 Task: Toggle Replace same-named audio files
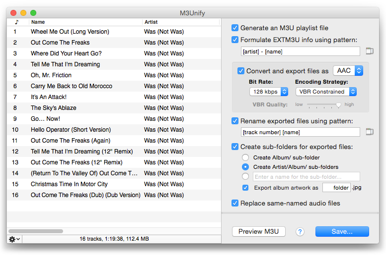tap(235, 203)
